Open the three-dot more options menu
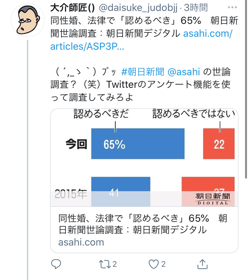 232,7
